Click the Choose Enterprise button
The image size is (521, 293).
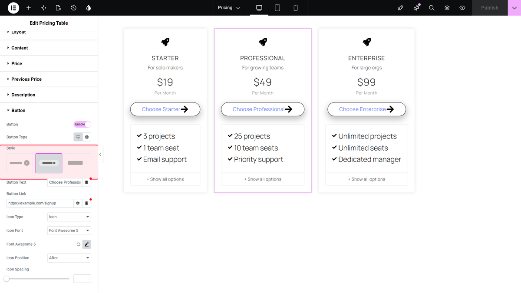click(x=366, y=109)
